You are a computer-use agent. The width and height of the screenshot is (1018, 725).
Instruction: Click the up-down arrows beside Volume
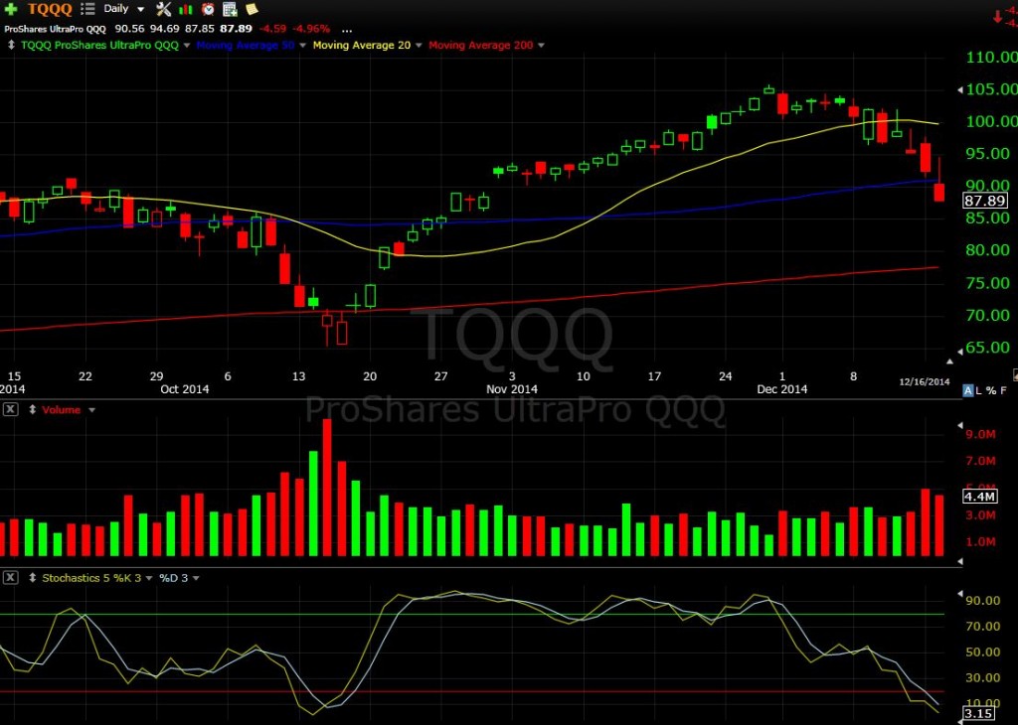point(32,410)
